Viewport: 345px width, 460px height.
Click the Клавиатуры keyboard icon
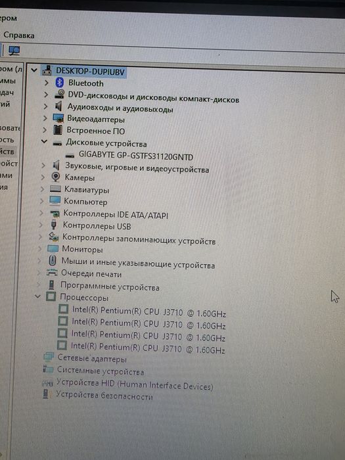(x=55, y=189)
